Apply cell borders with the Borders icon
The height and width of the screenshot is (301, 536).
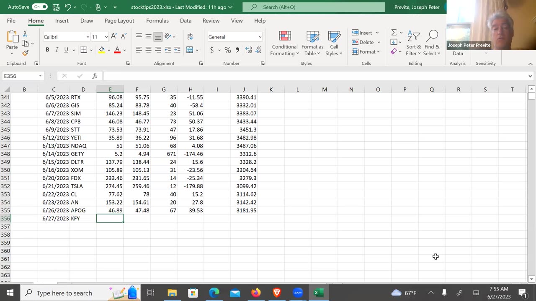pyautogui.click(x=84, y=50)
